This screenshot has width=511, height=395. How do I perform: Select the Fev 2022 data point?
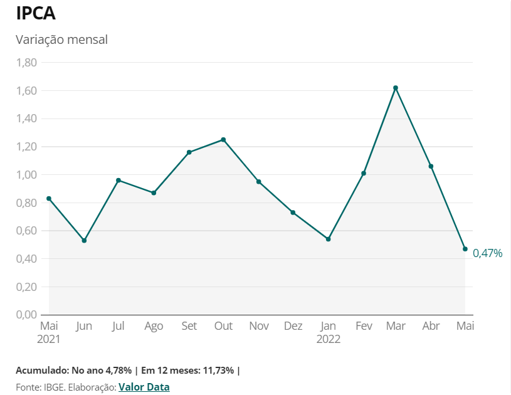coord(364,174)
